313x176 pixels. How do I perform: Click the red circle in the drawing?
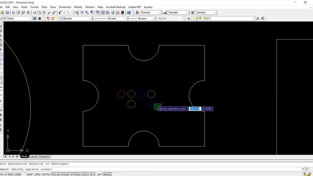pyautogui.click(x=121, y=94)
